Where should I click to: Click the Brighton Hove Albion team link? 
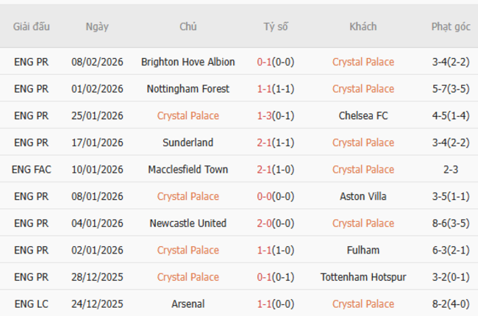point(188,62)
